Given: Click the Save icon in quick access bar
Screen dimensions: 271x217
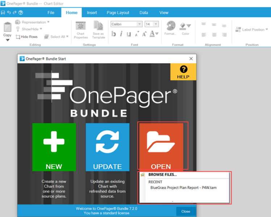Looking at the screenshot, I should 3,13.
